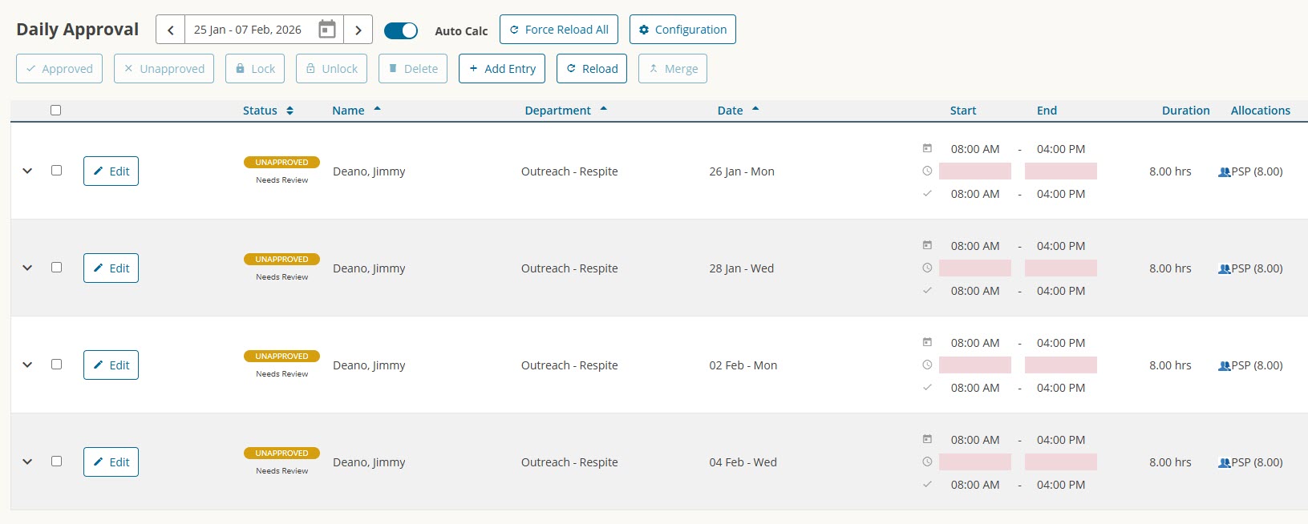1308x524 pixels.
Task: Click approved checkmark icon in 26 Jan row
Action: pyautogui.click(x=927, y=193)
